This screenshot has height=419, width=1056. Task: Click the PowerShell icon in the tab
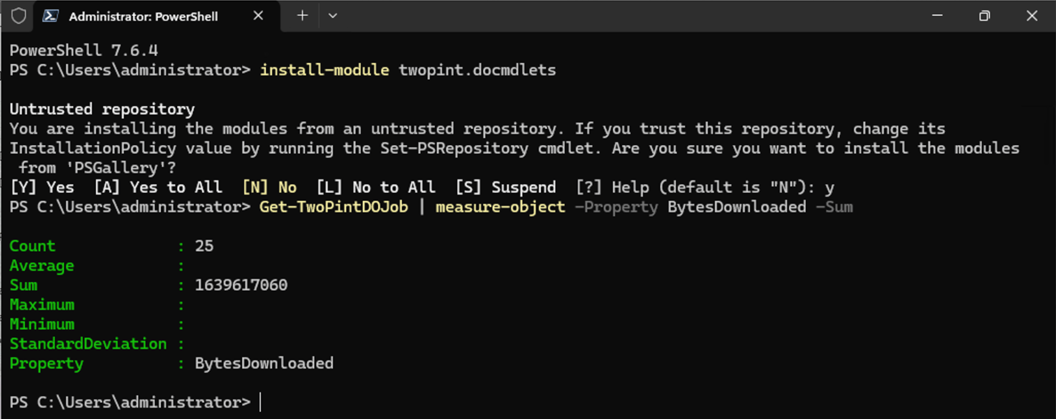click(x=51, y=16)
